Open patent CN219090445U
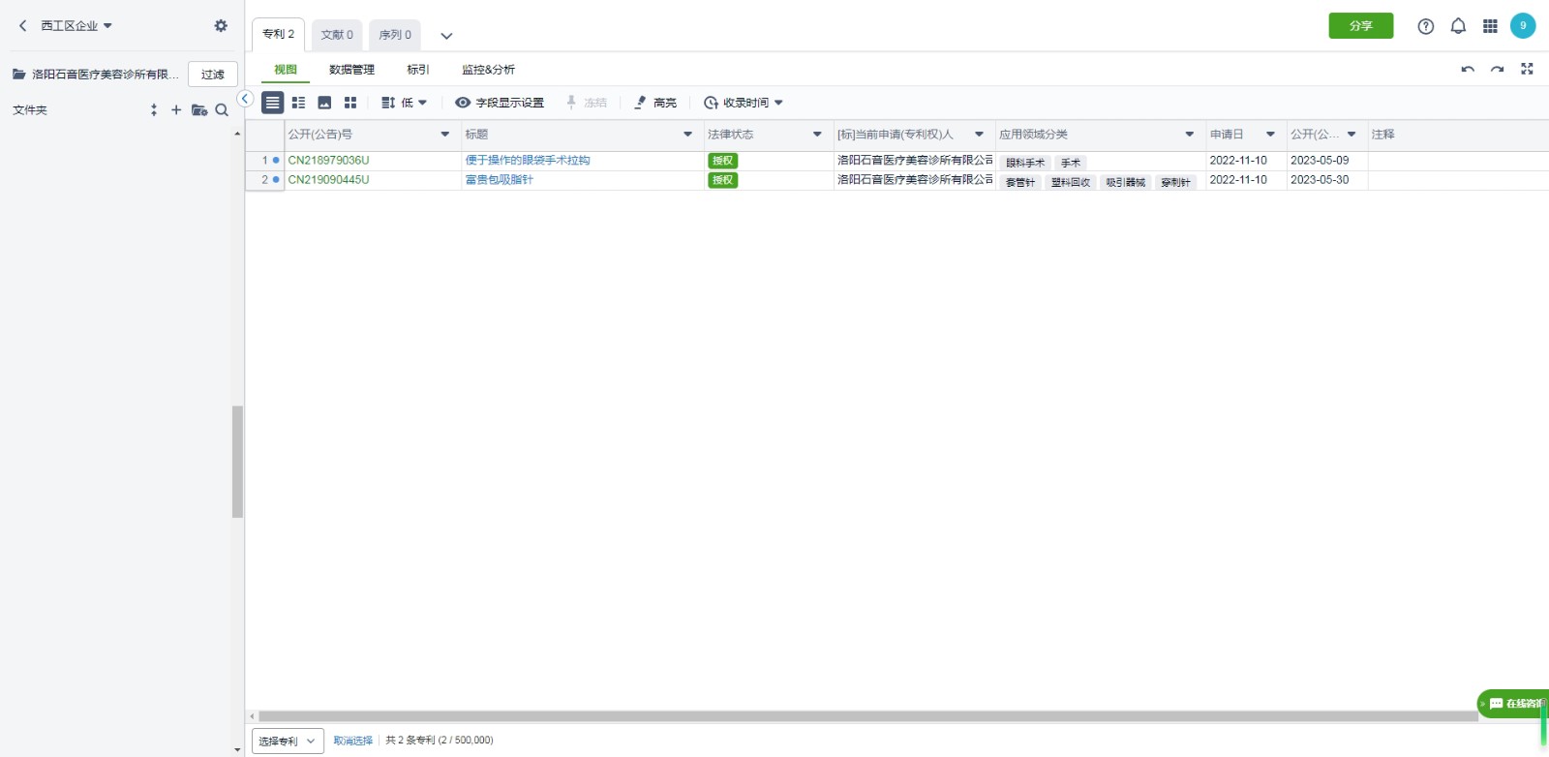Screen dimensions: 1549x757 click(x=328, y=180)
